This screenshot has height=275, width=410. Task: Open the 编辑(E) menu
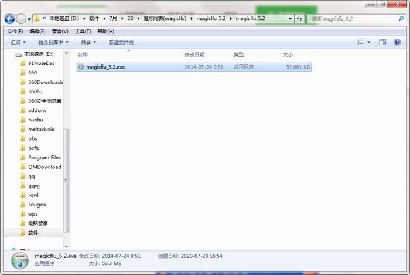pyautogui.click(x=37, y=32)
